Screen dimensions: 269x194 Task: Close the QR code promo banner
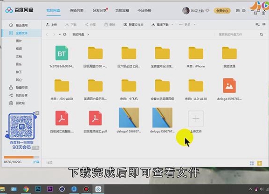37,113
